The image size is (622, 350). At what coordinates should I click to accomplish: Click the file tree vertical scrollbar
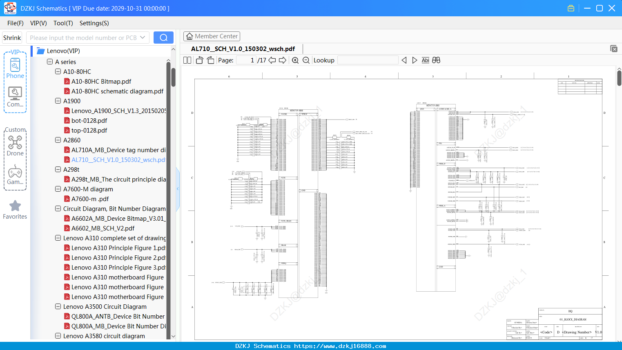(x=173, y=78)
